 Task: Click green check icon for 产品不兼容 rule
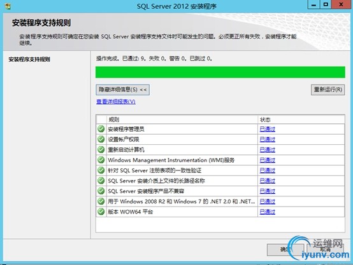click(101, 191)
